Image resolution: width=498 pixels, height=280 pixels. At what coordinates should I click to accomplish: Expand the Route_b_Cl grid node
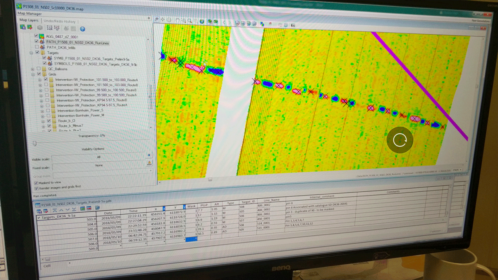pos(43,121)
